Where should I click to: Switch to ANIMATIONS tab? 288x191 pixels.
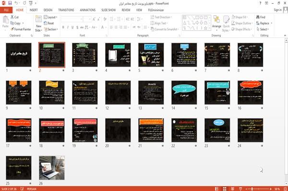click(88, 10)
